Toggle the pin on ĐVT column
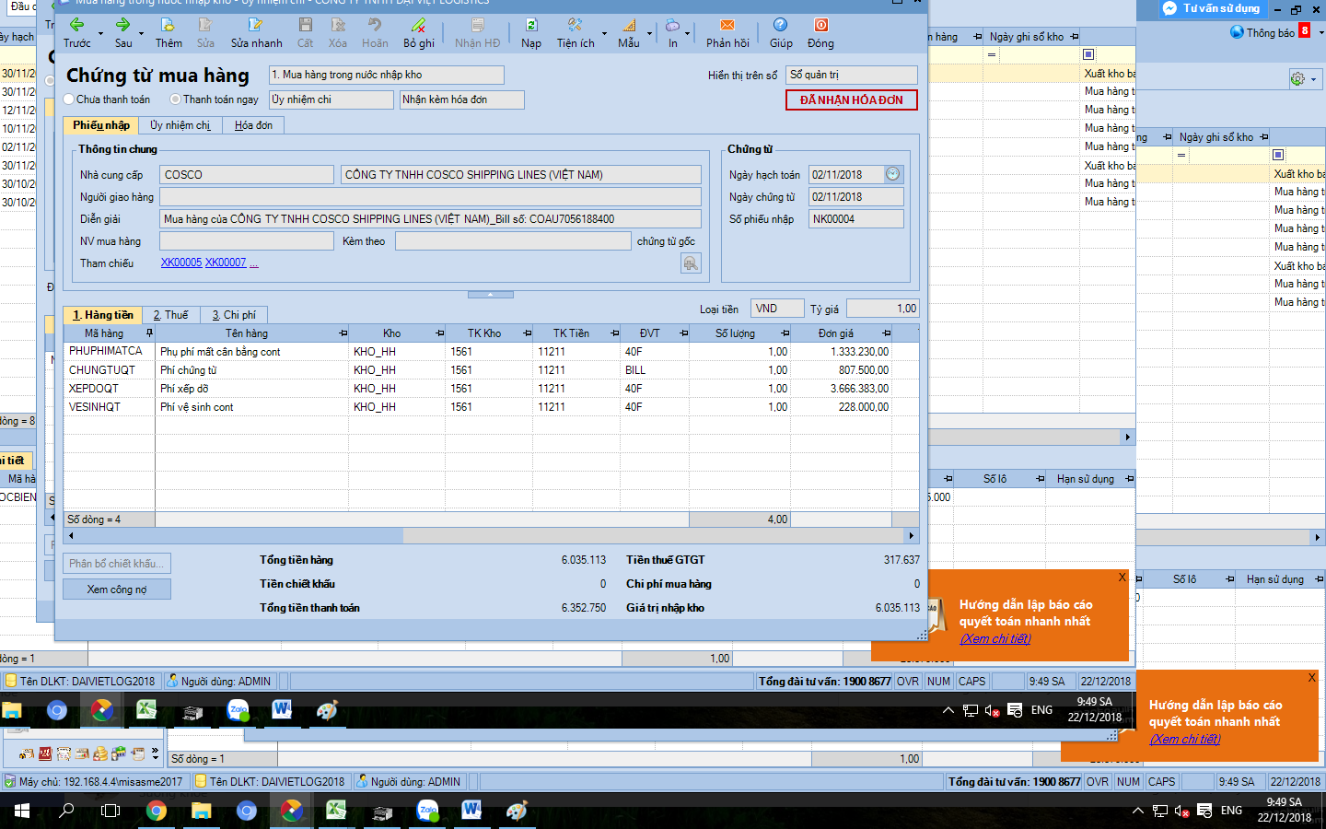Viewport: 1326px width, 829px height. (683, 333)
